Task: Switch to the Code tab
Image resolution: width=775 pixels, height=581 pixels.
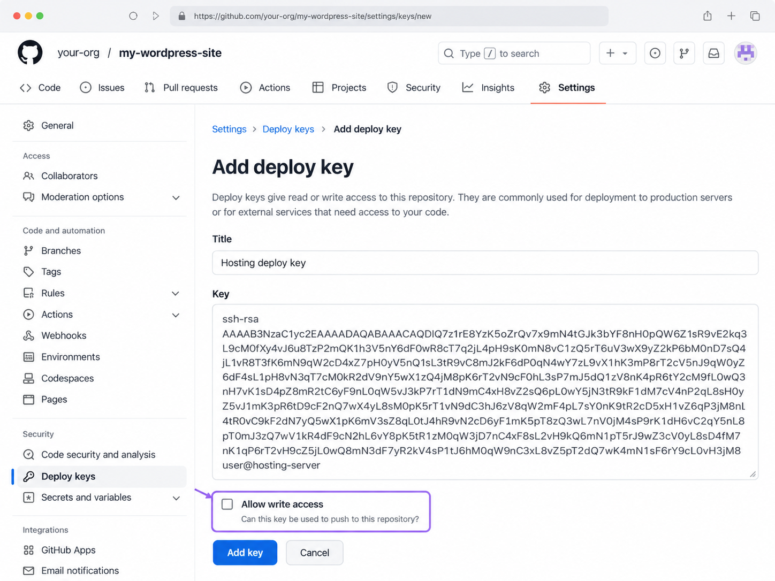Action: point(40,88)
